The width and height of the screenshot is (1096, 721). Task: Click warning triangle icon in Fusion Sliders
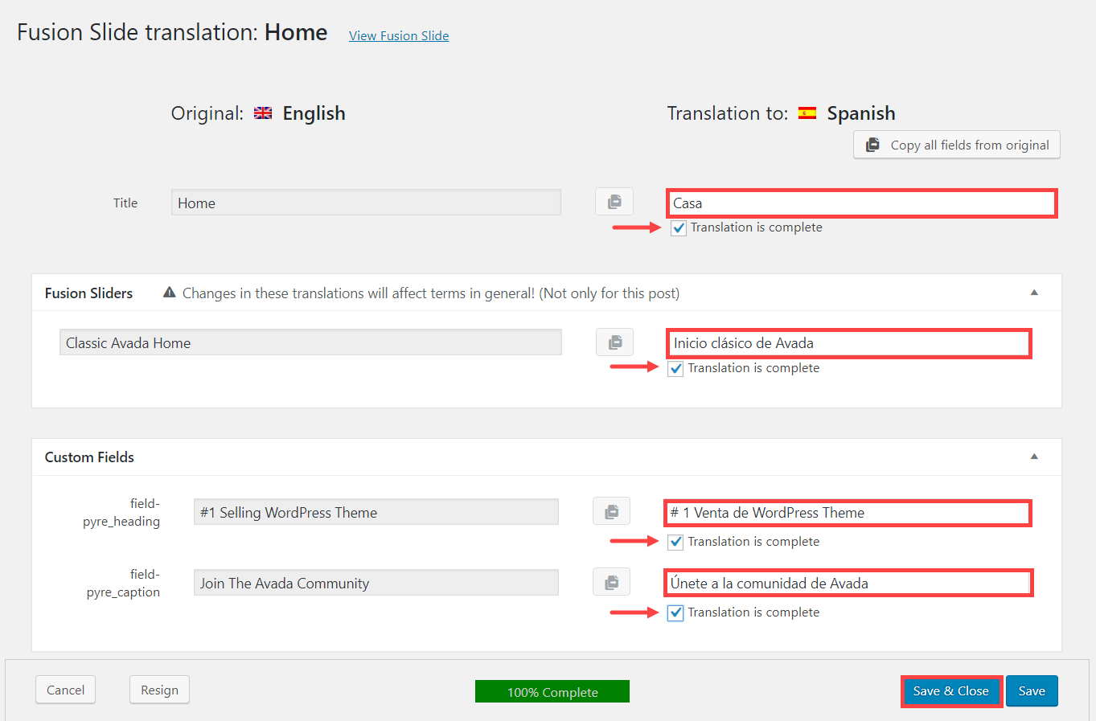click(x=170, y=293)
